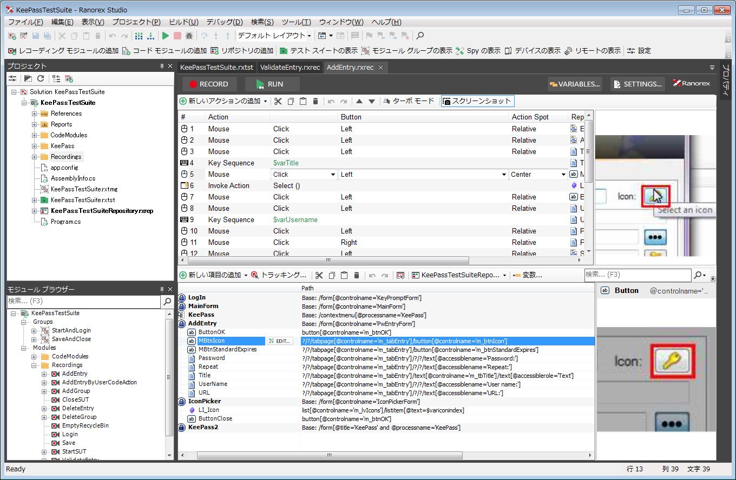Collapse the Solution KeePassTestSuite node
This screenshot has height=480, width=736.
pos(14,92)
